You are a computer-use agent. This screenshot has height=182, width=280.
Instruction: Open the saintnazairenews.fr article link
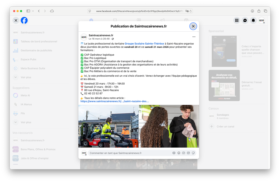[115, 101]
